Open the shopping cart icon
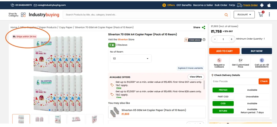The width and height of the screenshot is (277, 127). click(261, 15)
